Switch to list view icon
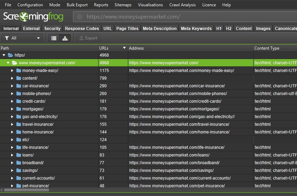The width and height of the screenshot is (297, 196). click(54, 38)
